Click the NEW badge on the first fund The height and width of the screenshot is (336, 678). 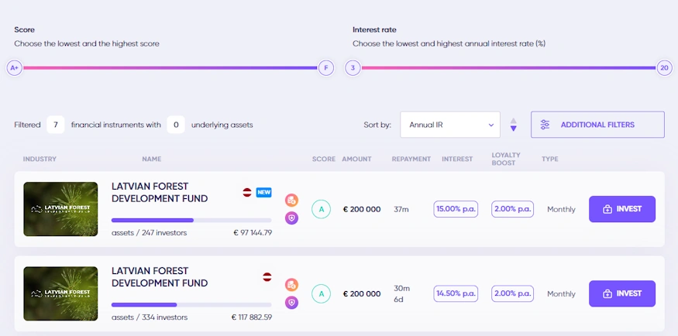tap(263, 192)
